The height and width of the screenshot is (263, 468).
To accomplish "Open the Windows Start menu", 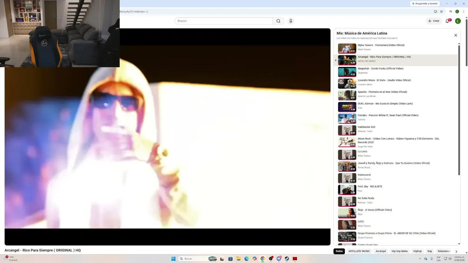I will tap(173, 259).
